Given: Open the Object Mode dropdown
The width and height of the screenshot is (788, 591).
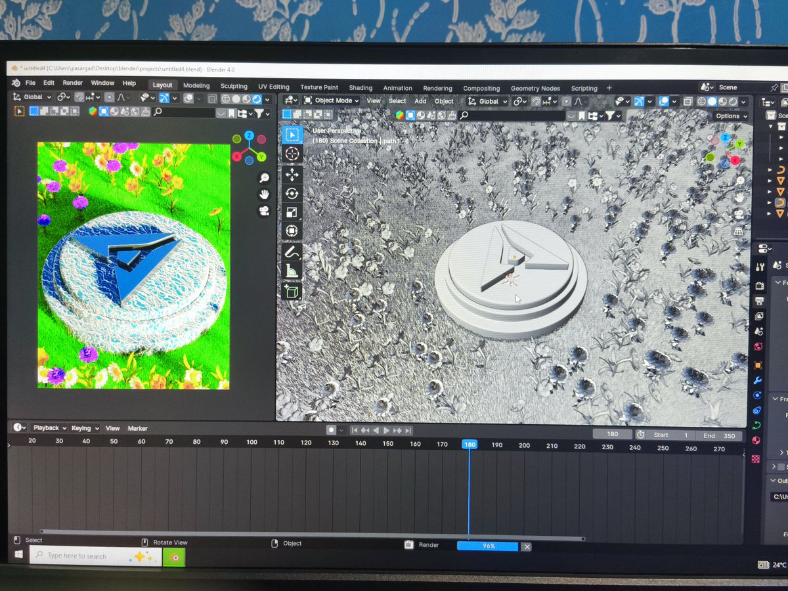Looking at the screenshot, I should click(x=332, y=100).
